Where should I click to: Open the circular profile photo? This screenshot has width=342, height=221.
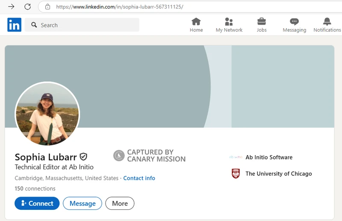coord(47,114)
